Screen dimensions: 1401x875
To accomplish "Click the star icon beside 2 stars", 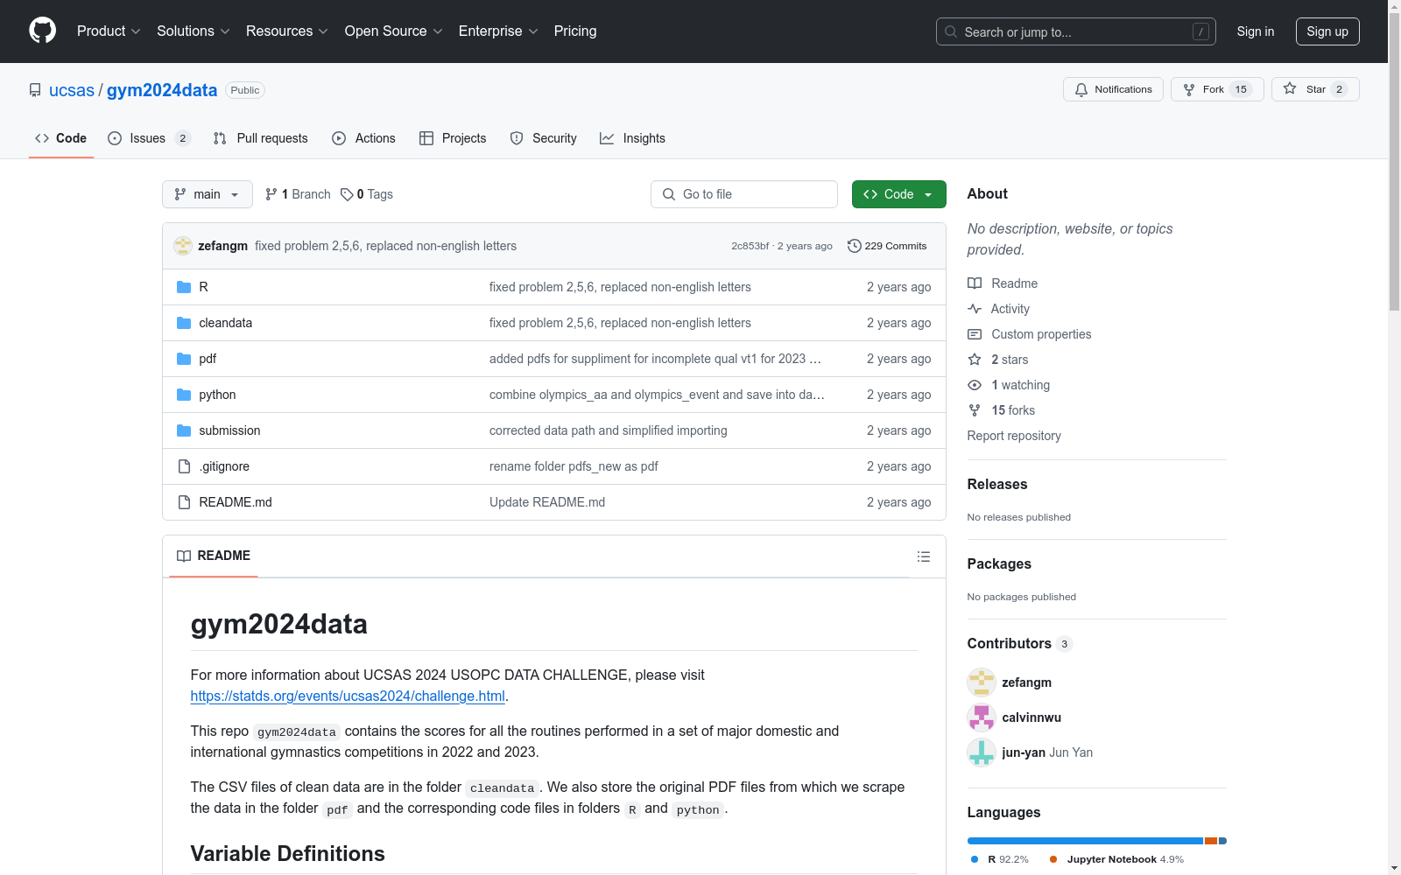I will tap(975, 360).
